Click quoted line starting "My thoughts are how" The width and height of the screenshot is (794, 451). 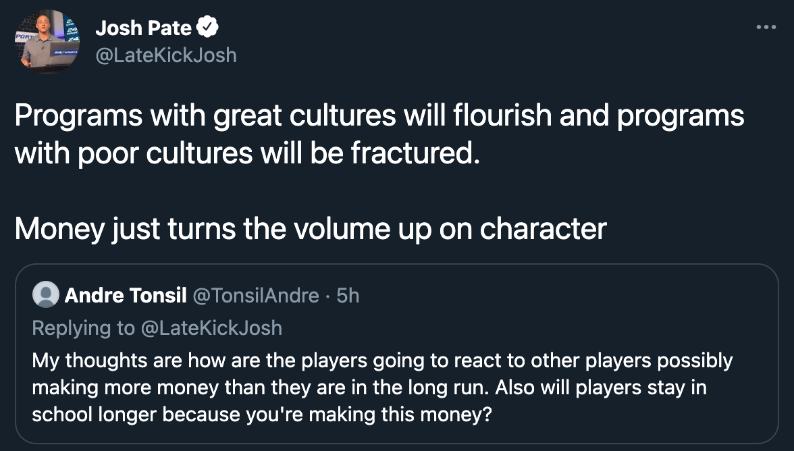381,361
